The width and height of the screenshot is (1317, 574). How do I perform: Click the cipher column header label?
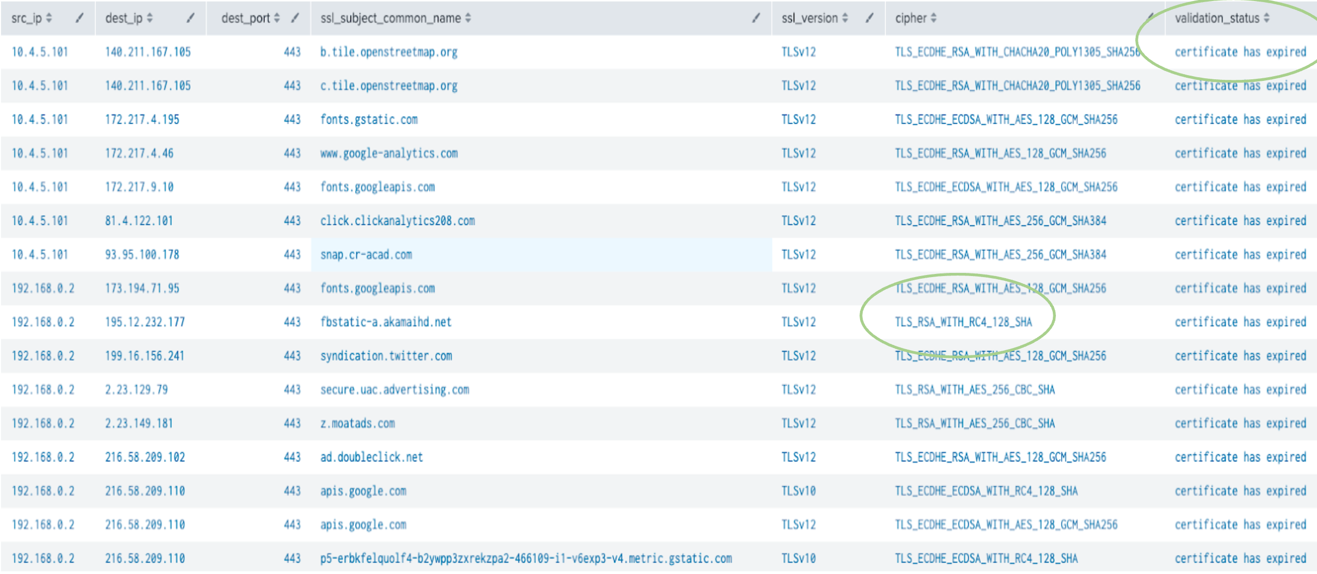point(911,18)
